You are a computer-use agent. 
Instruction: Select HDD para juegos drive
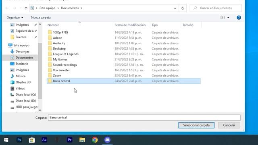point(26,107)
